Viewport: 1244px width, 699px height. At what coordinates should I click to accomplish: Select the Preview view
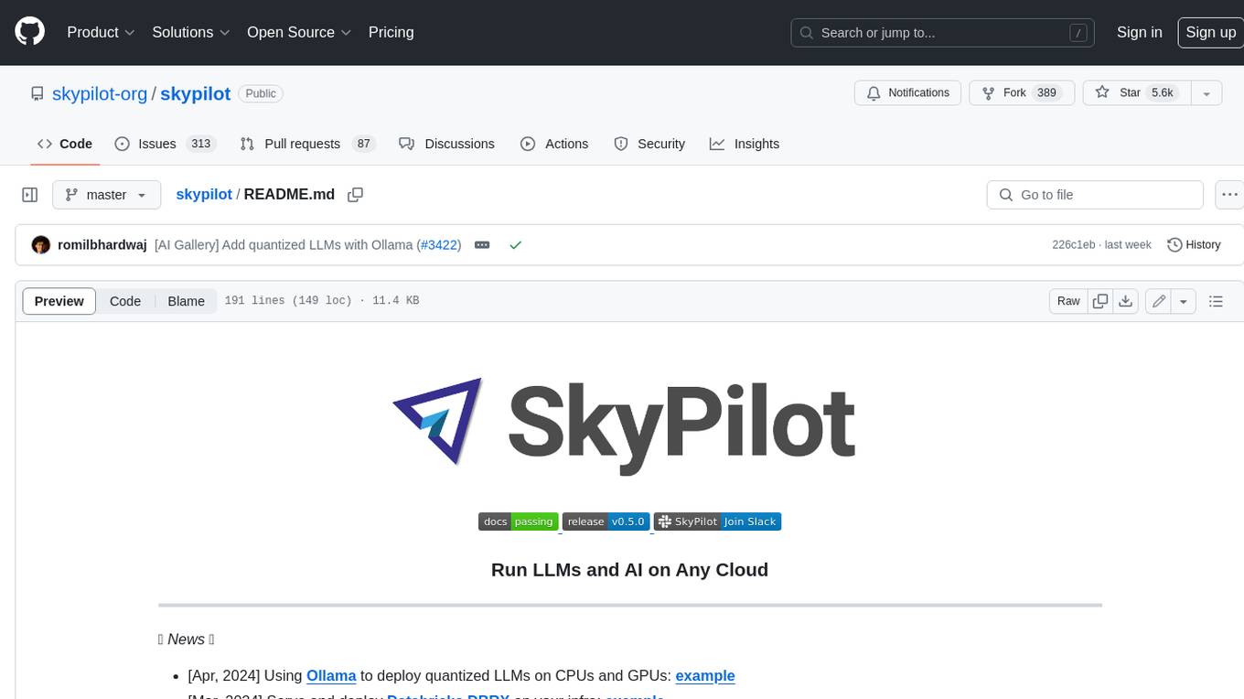pyautogui.click(x=59, y=301)
